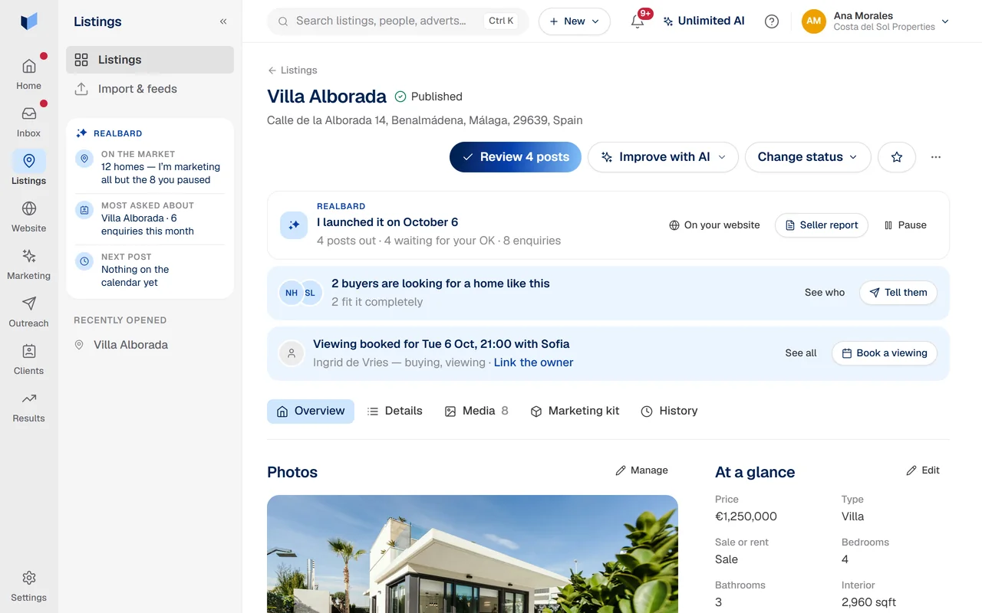Click See all viewings
The width and height of the screenshot is (982, 613).
(801, 353)
